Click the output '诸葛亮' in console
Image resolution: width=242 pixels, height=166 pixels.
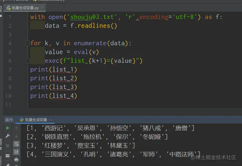click(119, 154)
